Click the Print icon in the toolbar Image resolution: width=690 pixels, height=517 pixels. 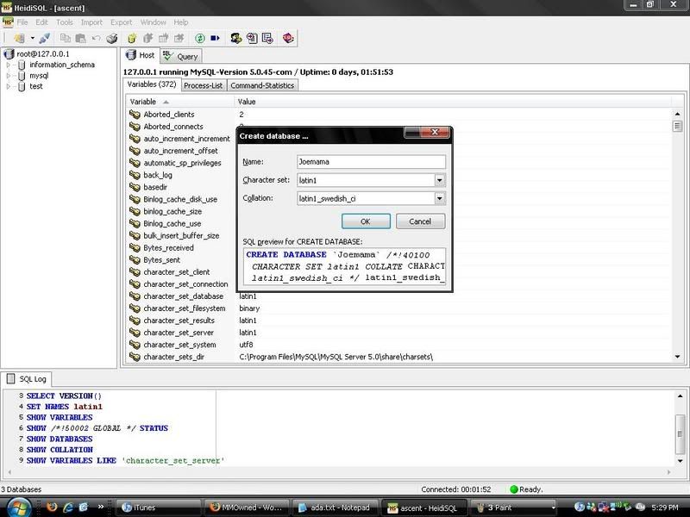click(x=112, y=38)
